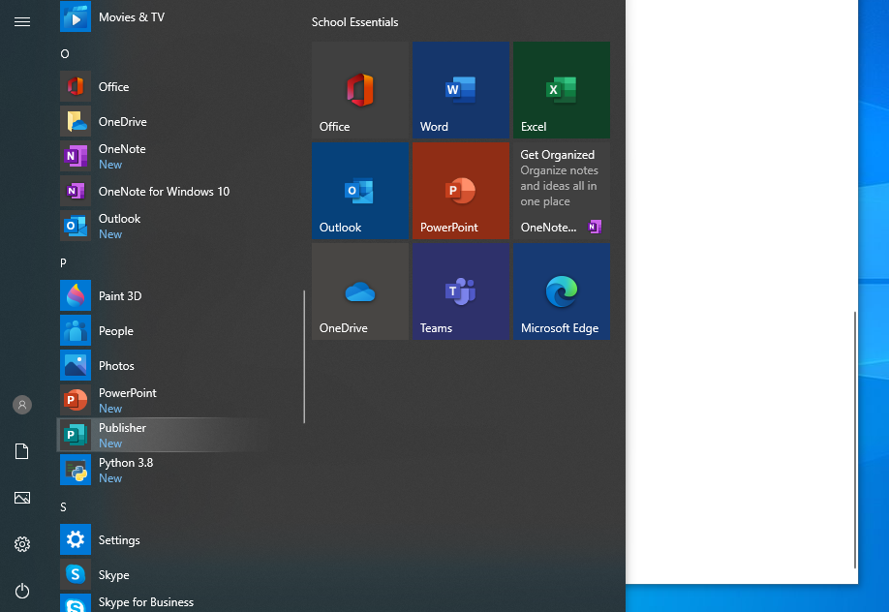Click the Office tile in School Essentials

click(x=360, y=90)
